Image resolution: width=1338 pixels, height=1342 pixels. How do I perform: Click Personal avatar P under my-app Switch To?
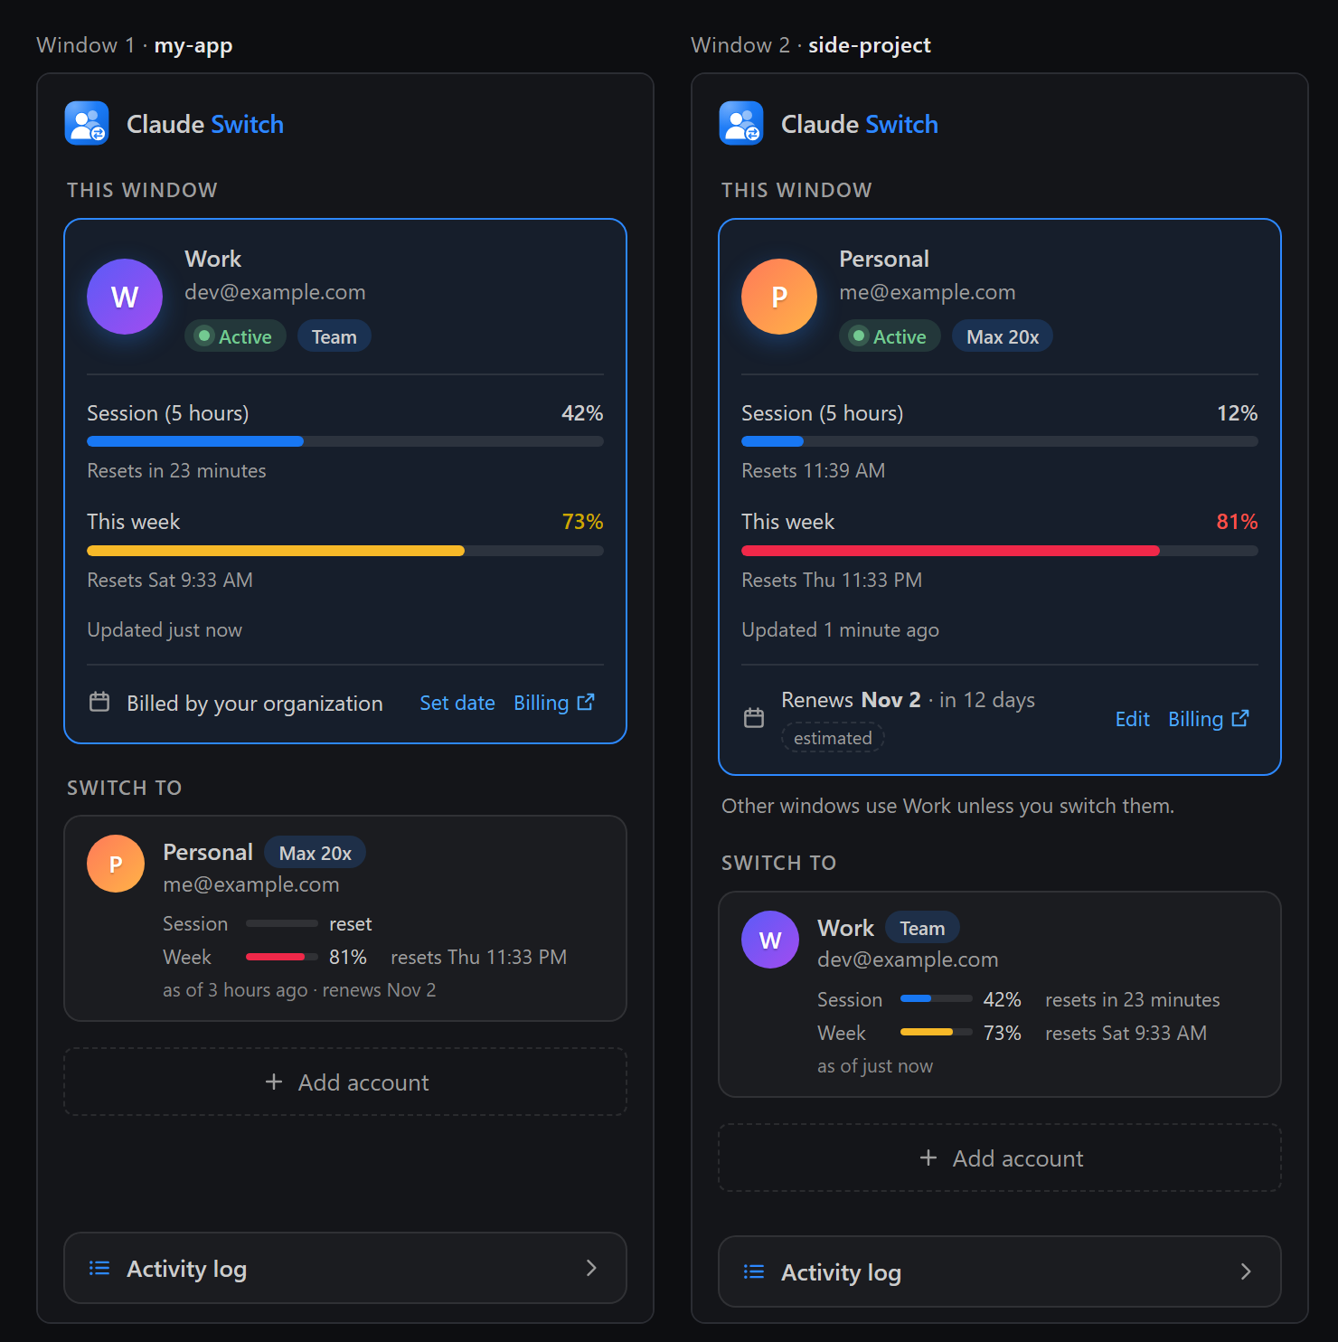click(116, 864)
